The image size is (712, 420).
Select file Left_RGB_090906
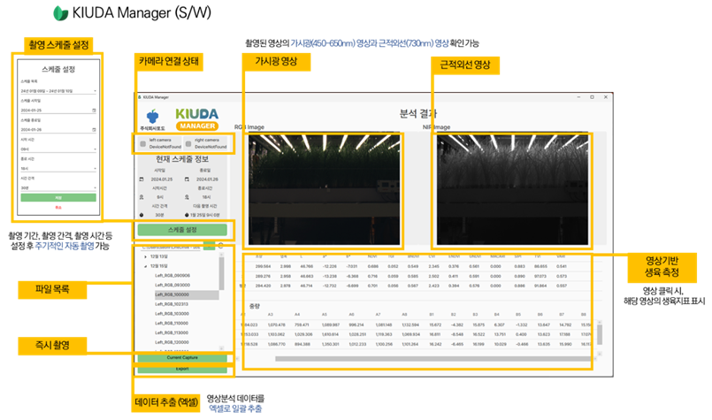172,276
